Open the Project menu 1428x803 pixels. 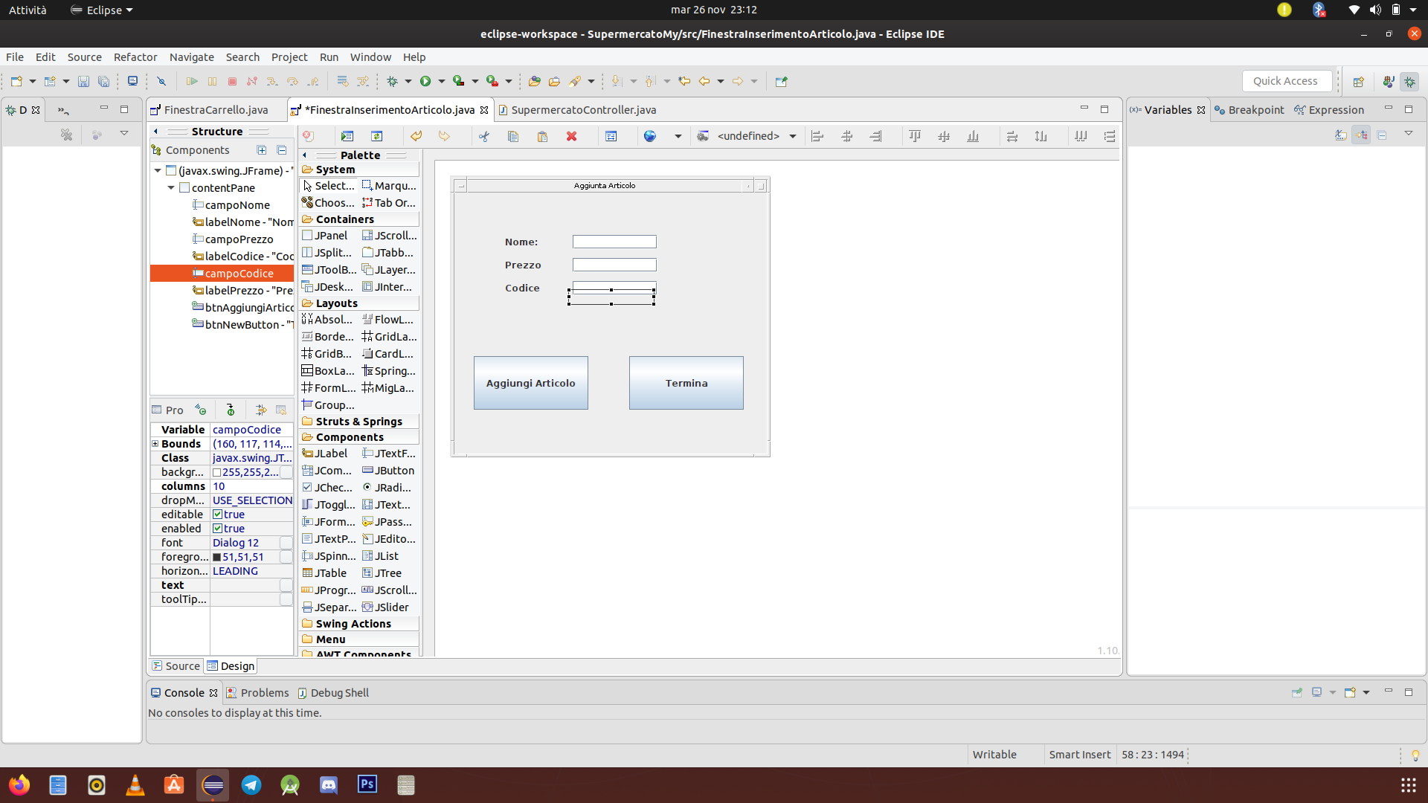pyautogui.click(x=289, y=57)
